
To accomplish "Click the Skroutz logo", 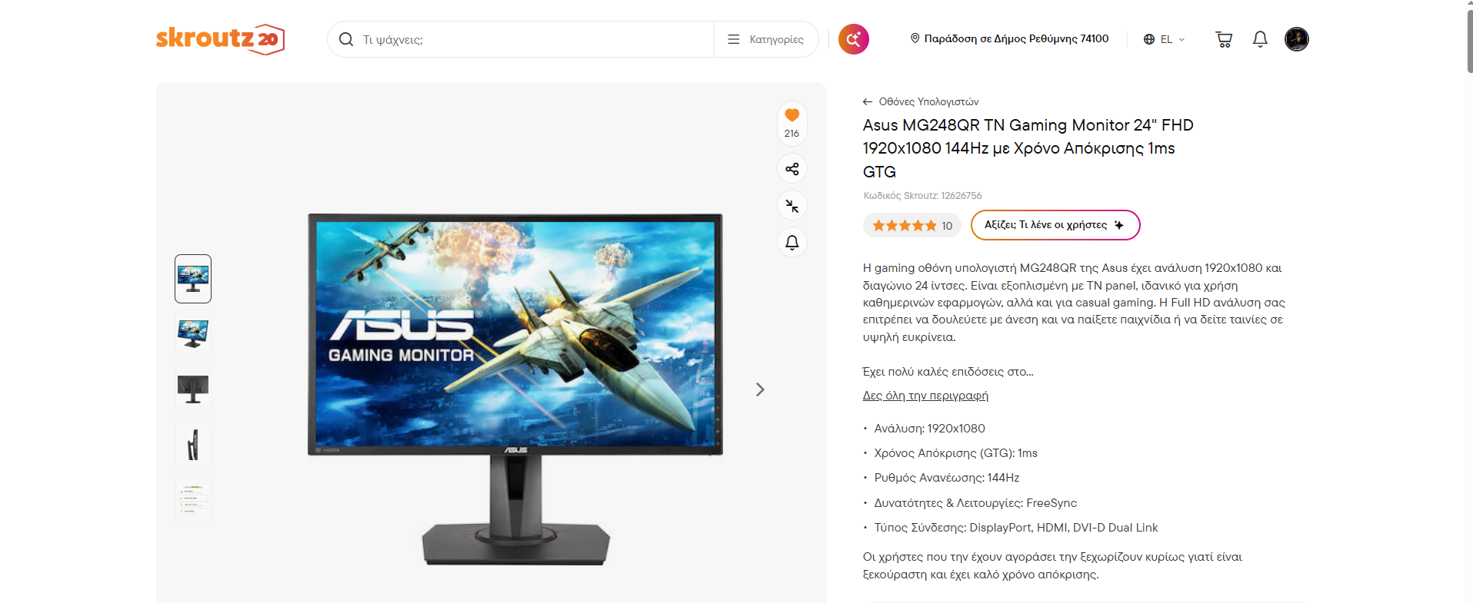I will 220,38.
